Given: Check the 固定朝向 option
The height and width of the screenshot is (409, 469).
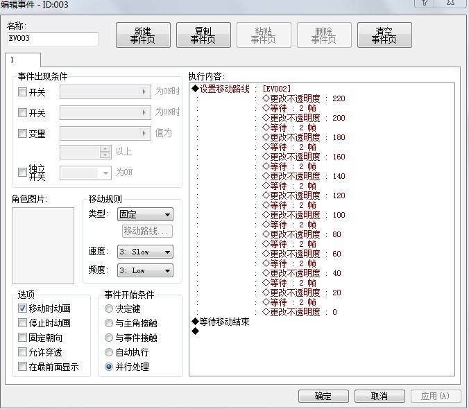Looking at the screenshot, I should [x=22, y=338].
